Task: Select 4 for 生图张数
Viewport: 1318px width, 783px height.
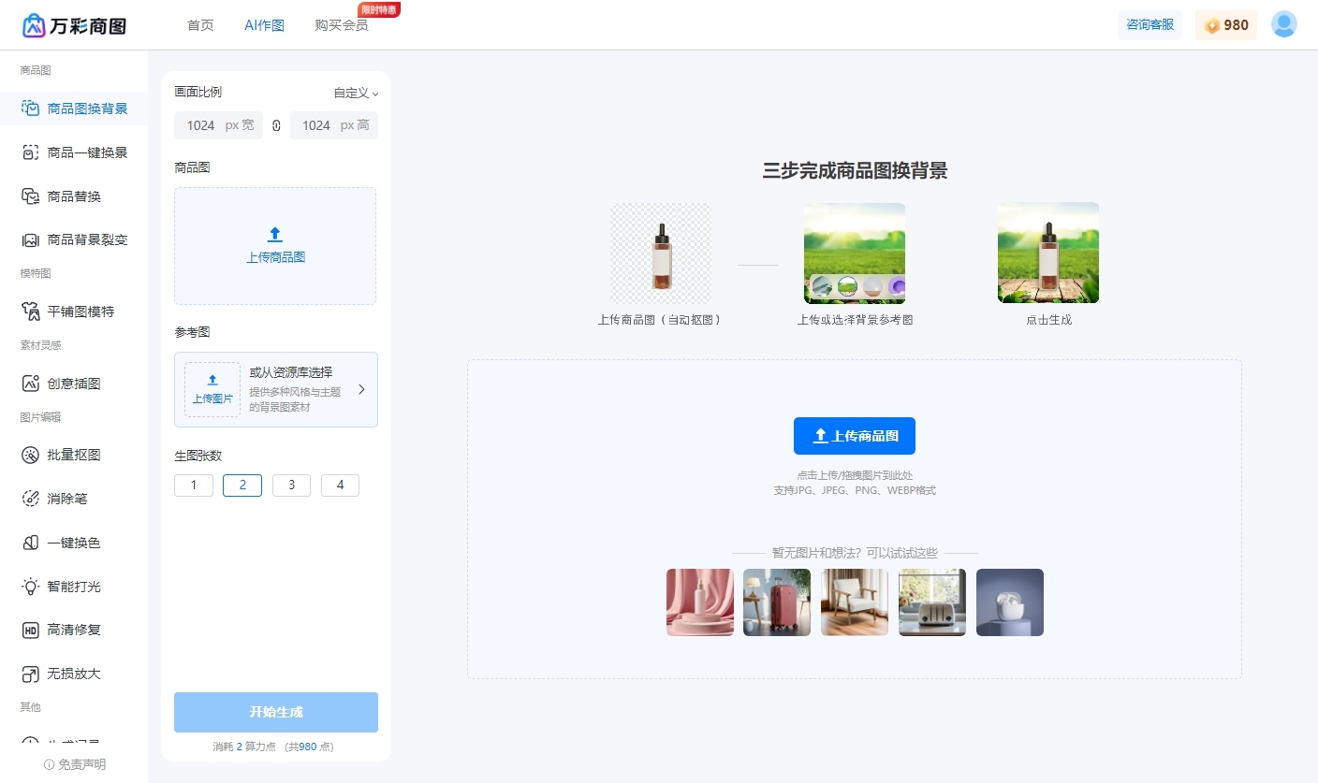Action: tap(340, 486)
